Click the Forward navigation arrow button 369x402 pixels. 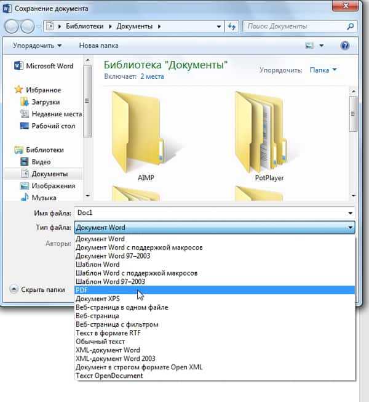tap(27, 26)
